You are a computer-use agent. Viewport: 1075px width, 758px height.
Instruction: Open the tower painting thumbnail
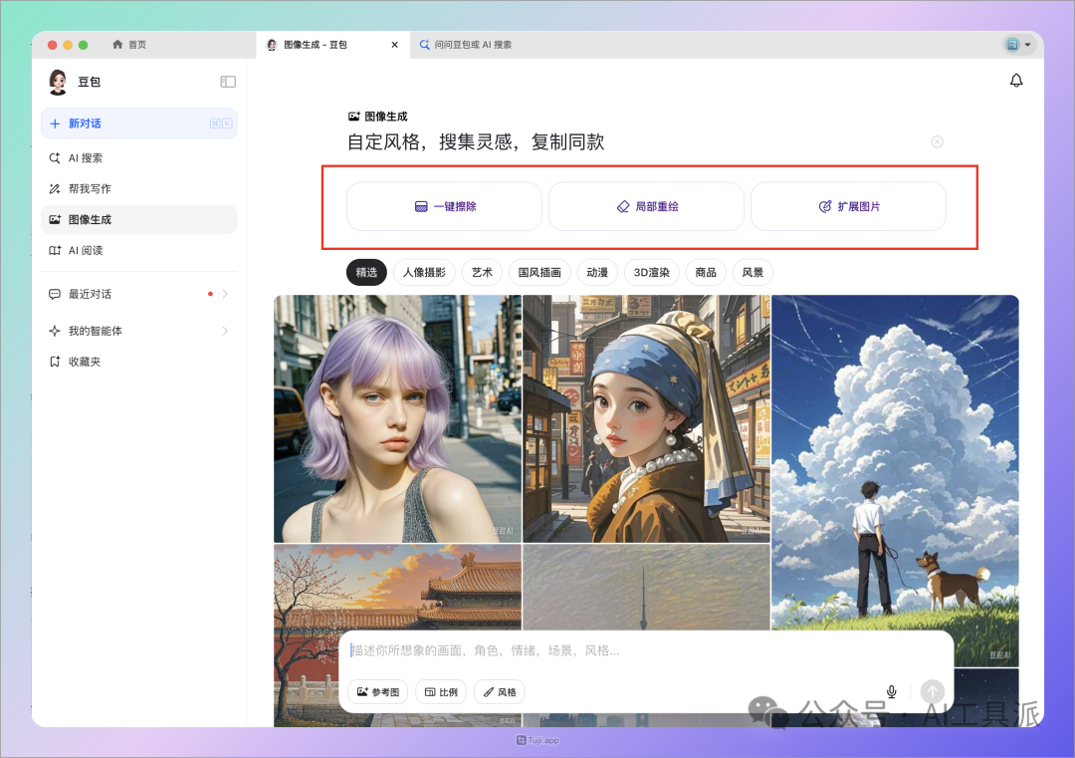(647, 588)
